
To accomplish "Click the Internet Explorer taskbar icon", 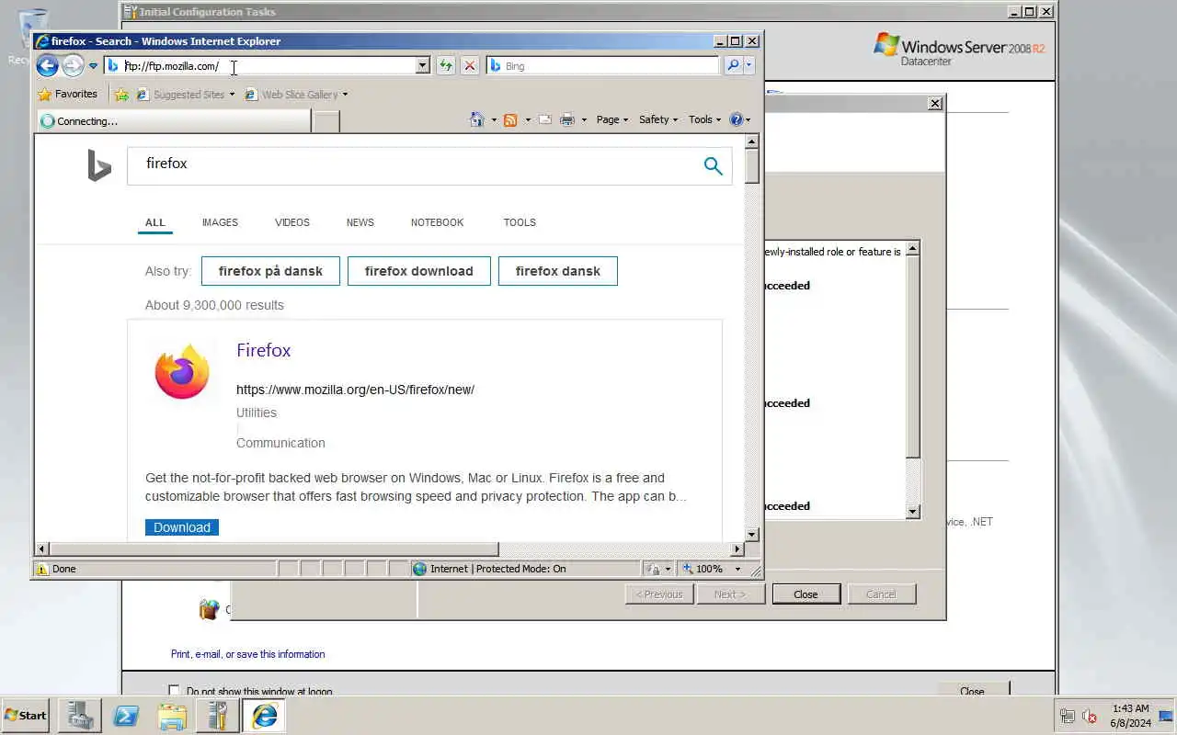I will click(x=265, y=715).
